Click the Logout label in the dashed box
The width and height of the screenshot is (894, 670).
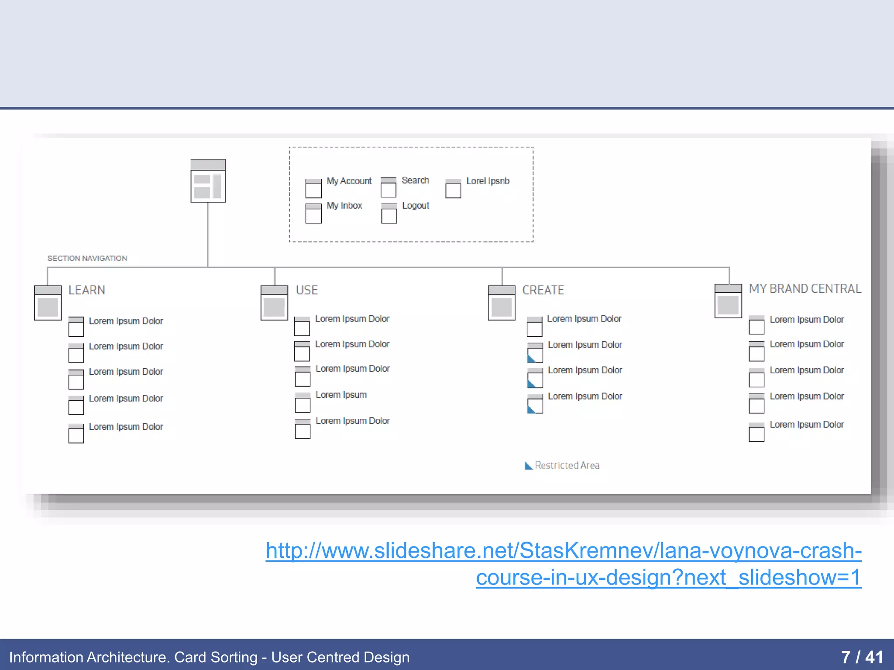415,205
